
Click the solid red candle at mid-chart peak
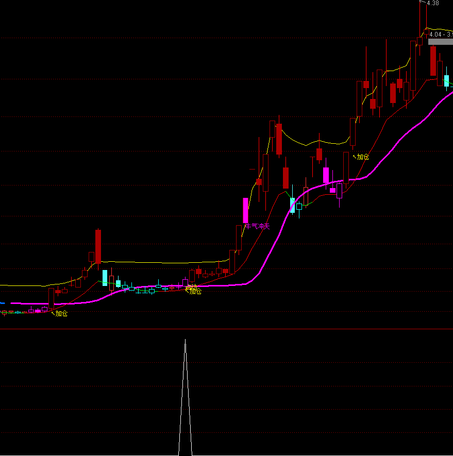pyautogui.click(x=279, y=139)
